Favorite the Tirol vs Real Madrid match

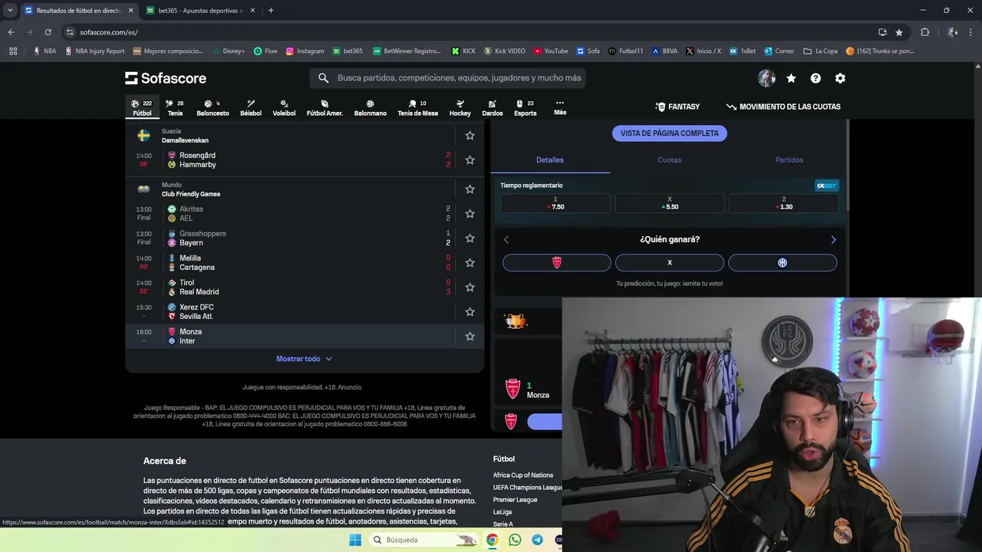(470, 287)
